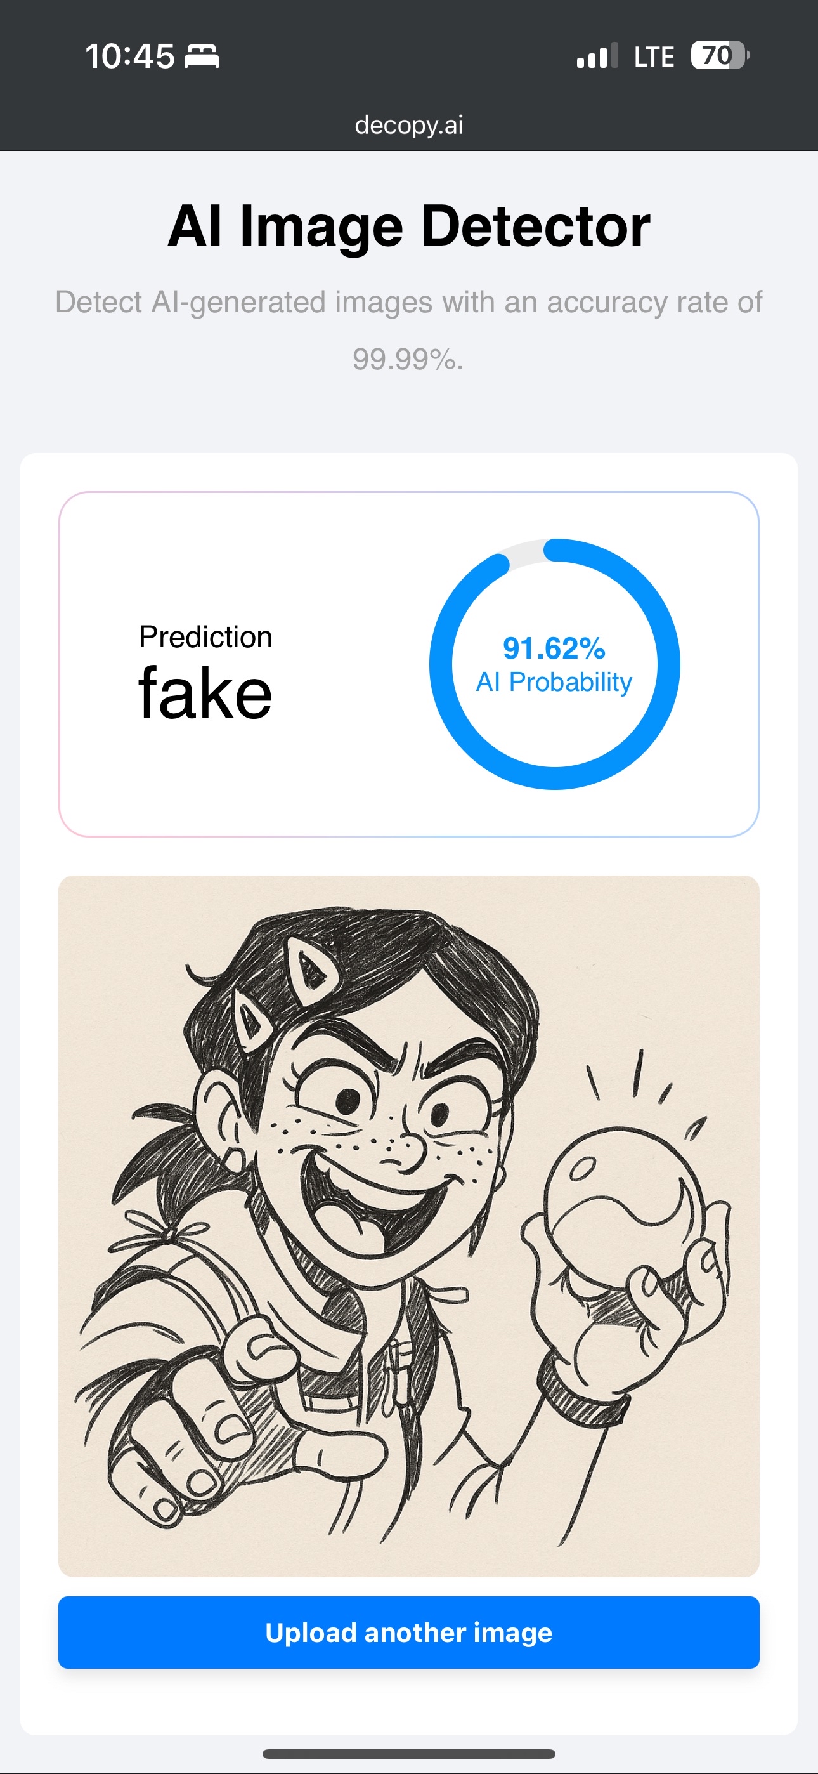Tap the Upload another image button

tap(409, 1632)
